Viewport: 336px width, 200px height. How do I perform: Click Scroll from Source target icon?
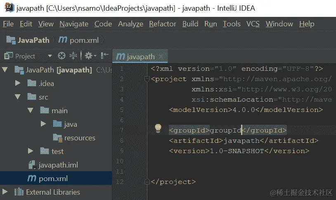(x=62, y=56)
